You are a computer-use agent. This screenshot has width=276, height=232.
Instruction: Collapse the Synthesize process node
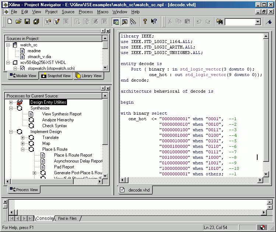coord(11,108)
